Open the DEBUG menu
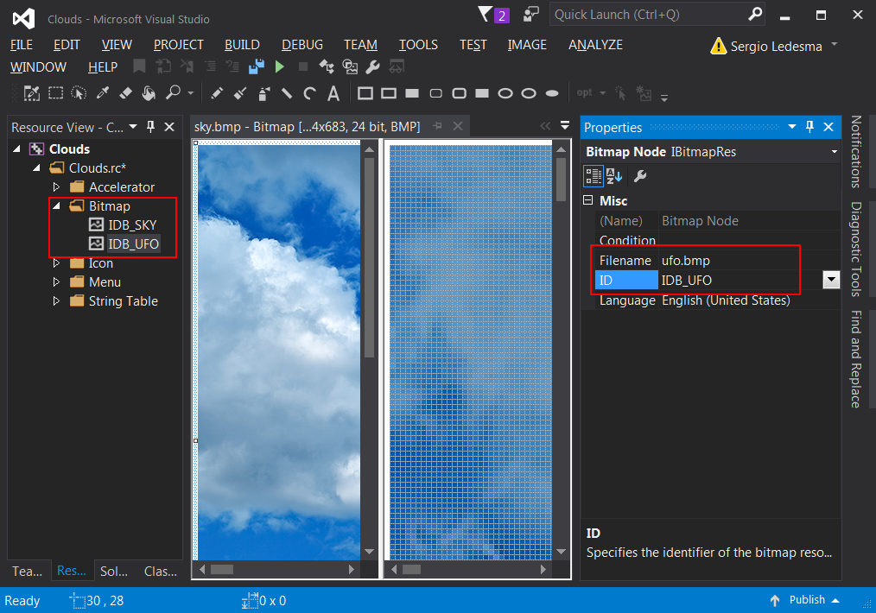876x613 pixels. pyautogui.click(x=302, y=45)
